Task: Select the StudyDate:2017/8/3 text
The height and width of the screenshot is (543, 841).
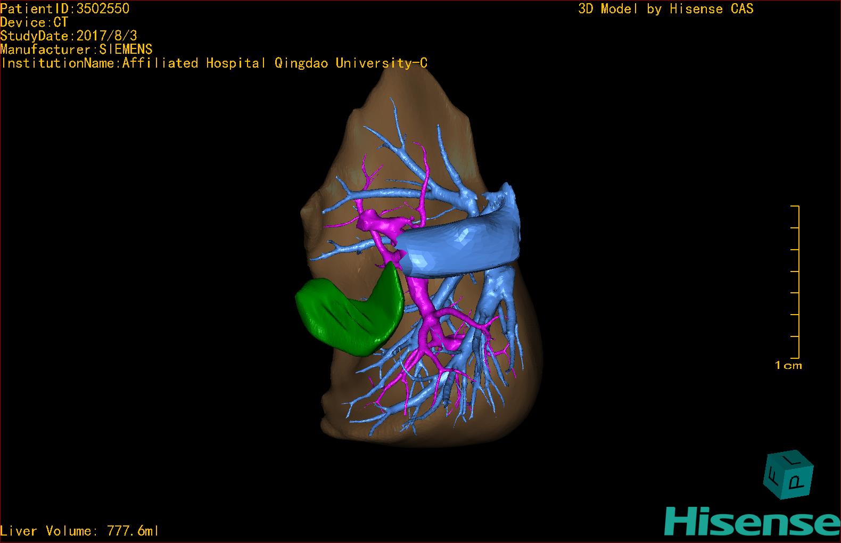Action: coord(69,36)
